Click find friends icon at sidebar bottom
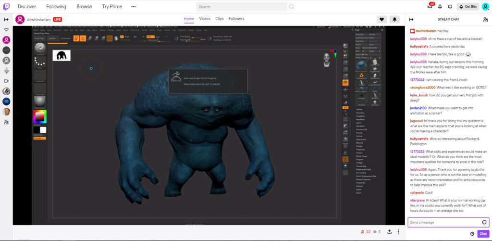The height and width of the screenshot is (241, 492). (6, 122)
